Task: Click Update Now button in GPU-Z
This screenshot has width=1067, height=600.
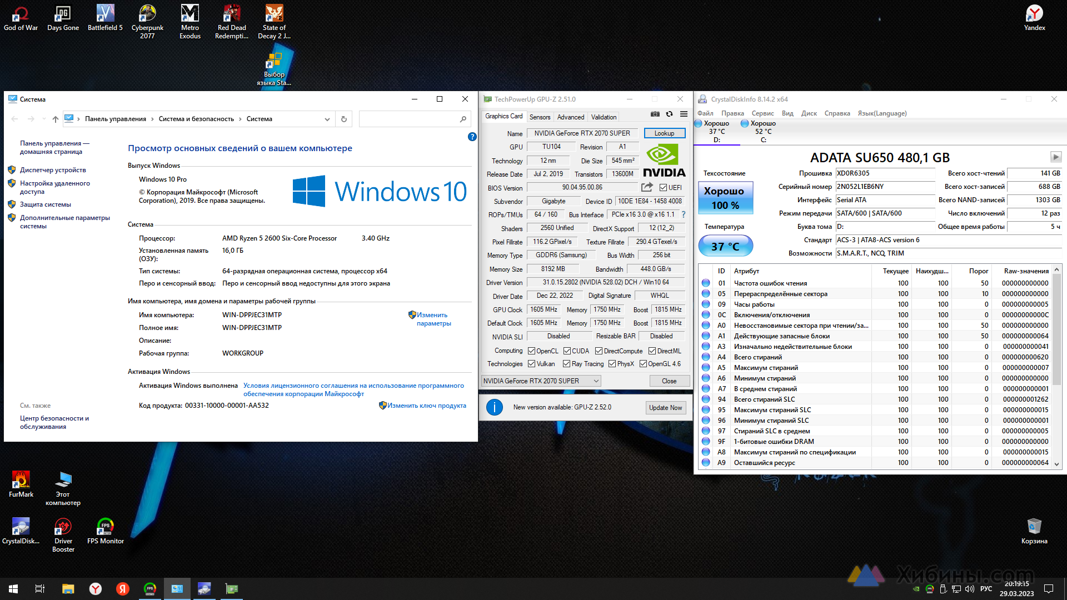Action: tap(665, 408)
